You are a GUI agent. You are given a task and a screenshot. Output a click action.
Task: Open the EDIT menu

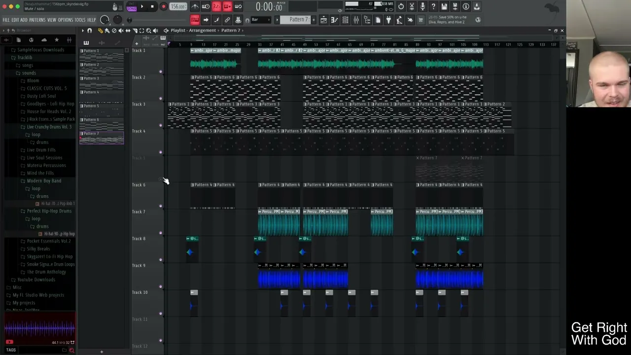tap(15, 20)
